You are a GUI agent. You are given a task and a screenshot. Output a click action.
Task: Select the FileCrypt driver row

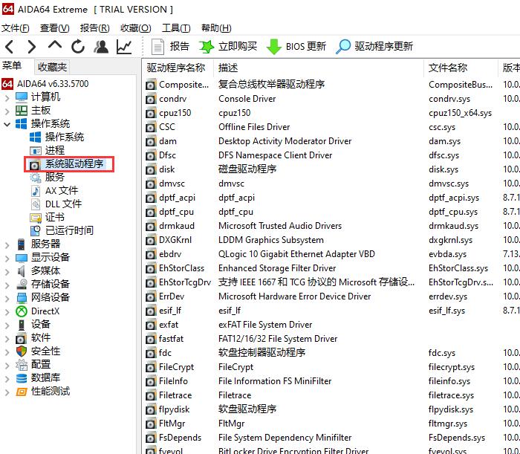click(x=331, y=367)
